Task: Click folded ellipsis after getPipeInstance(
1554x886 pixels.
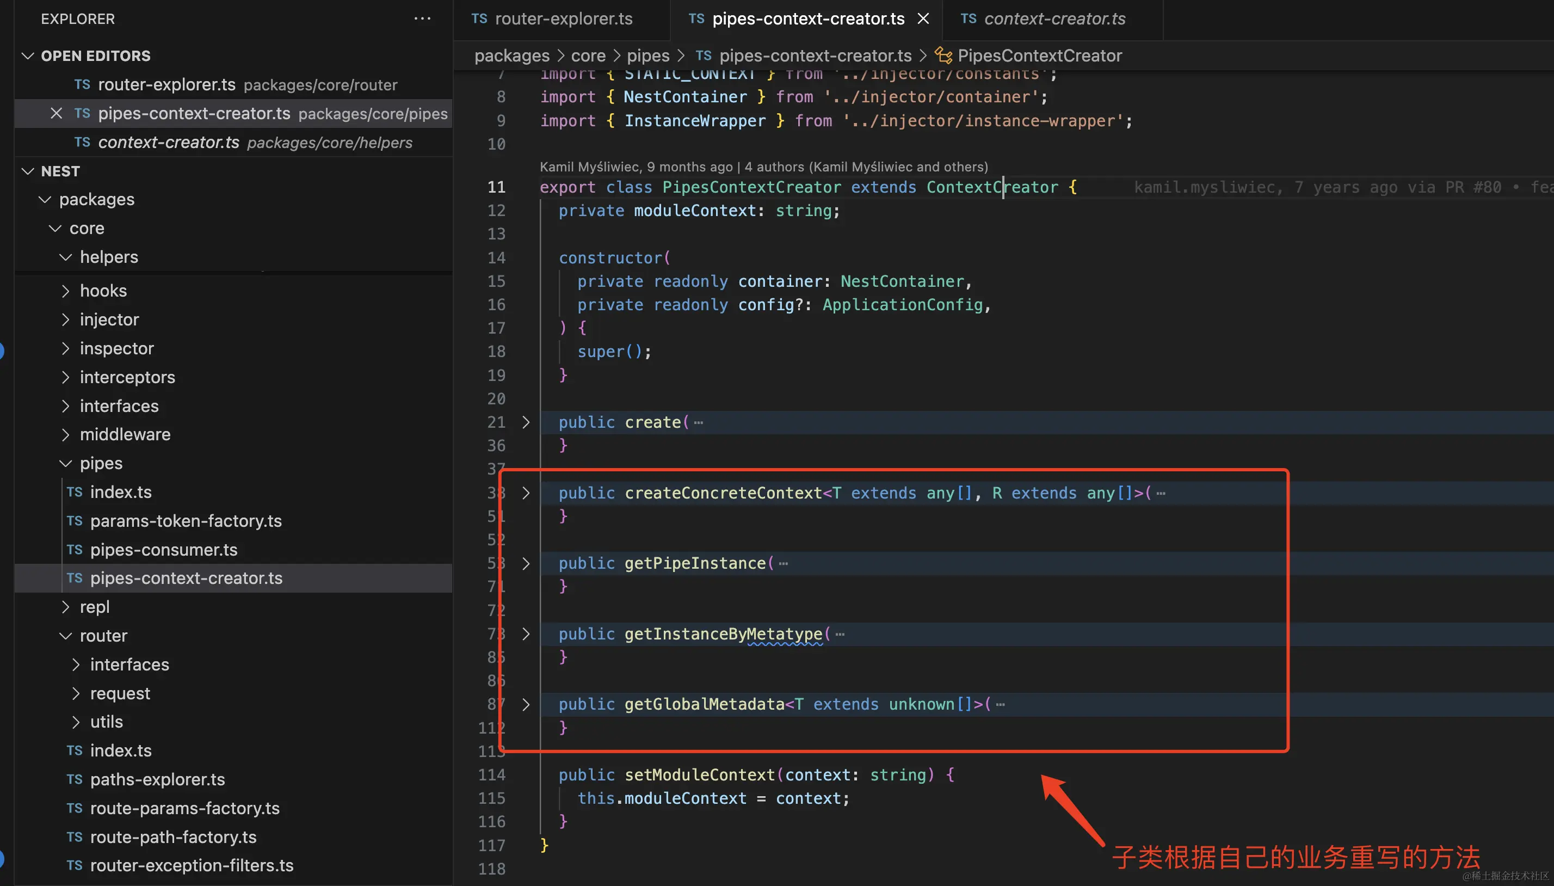Action: (x=784, y=564)
